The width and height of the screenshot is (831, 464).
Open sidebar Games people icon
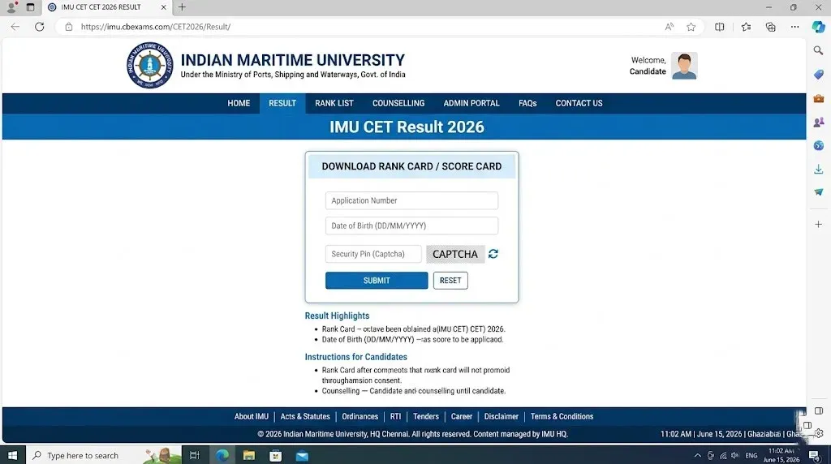tap(818, 122)
